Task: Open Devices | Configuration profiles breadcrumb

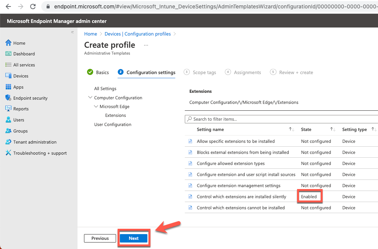Action: pyautogui.click(x=138, y=34)
